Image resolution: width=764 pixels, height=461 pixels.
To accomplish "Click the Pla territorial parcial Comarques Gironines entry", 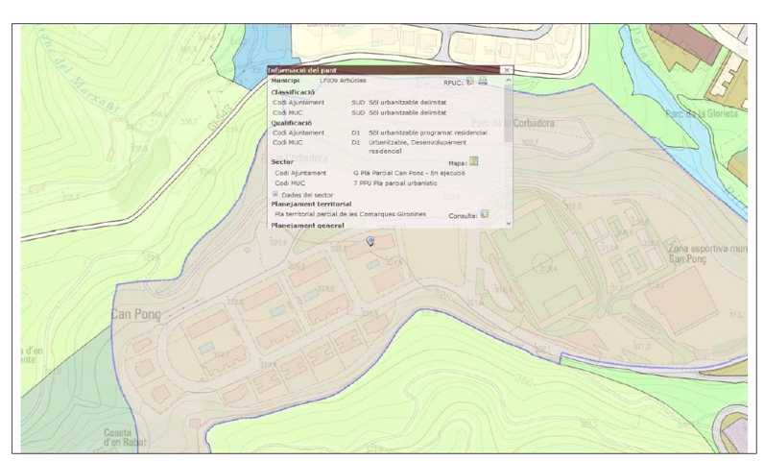I will (x=350, y=214).
